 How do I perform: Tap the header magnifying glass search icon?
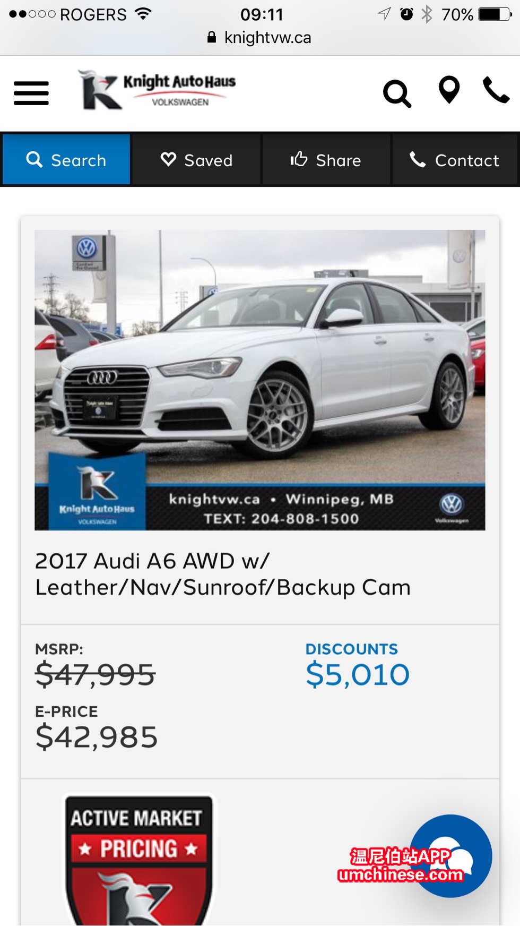click(x=397, y=94)
